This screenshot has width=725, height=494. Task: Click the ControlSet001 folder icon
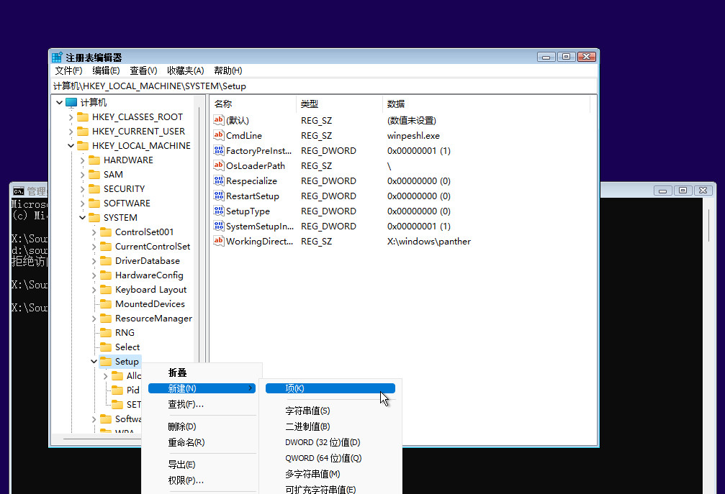click(x=106, y=232)
